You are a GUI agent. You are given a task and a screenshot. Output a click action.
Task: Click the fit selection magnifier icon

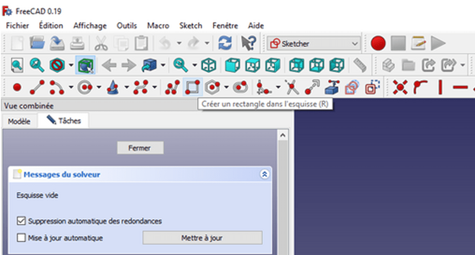click(37, 65)
